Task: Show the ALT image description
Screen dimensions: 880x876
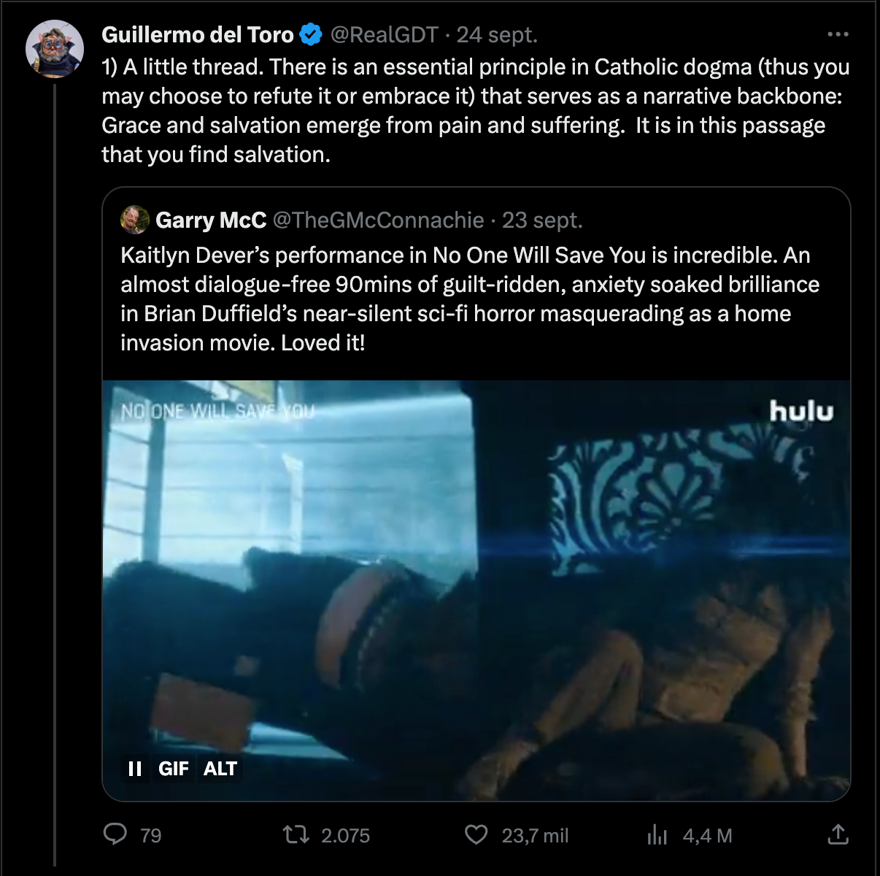Action: pos(220,769)
